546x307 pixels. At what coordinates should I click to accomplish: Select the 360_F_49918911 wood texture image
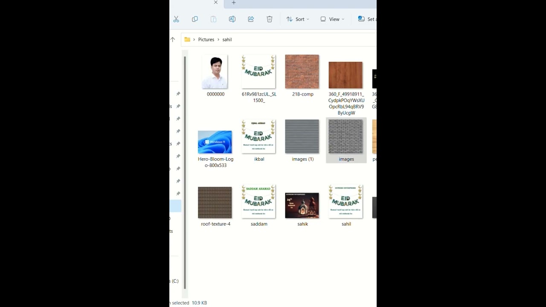(346, 75)
